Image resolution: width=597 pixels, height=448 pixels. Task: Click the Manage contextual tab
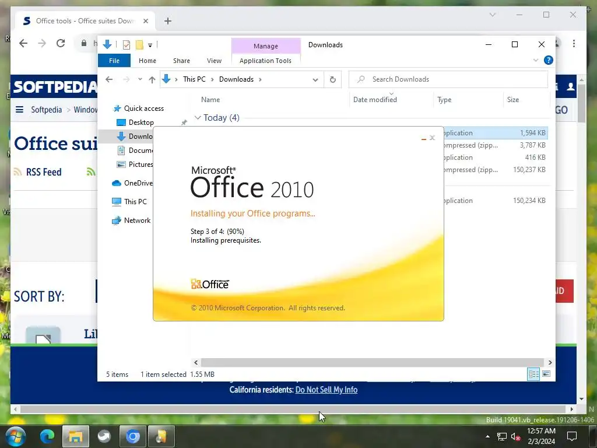coord(266,45)
